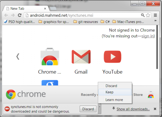
Task: Click the Discard button in download bar
Action: point(88,109)
